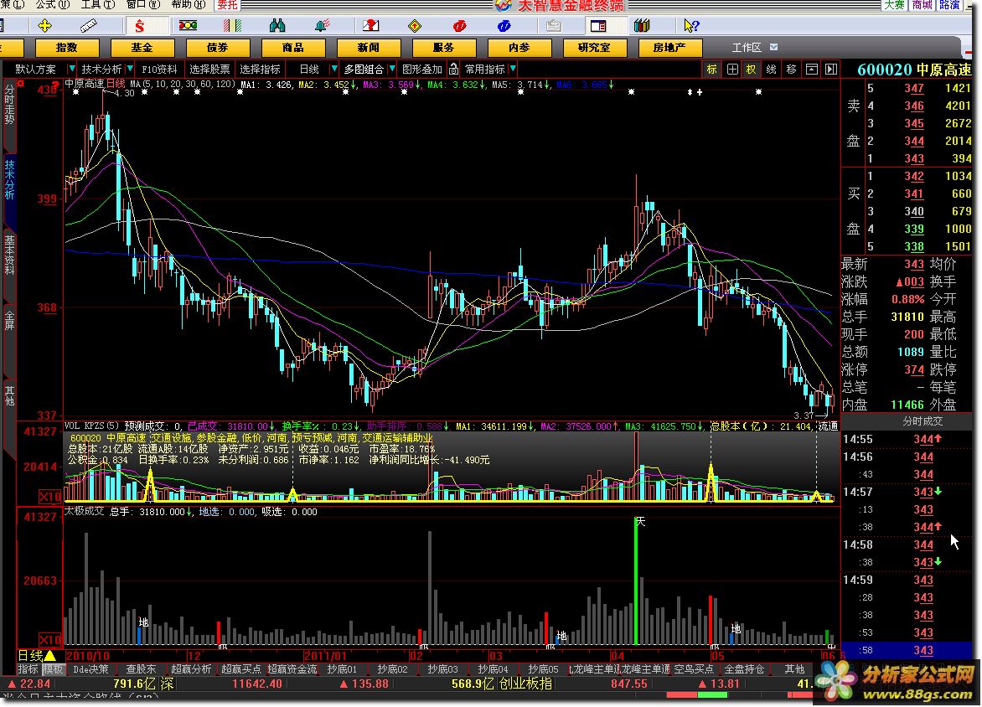Click the 委托 trading button
The image size is (982, 707).
pyautogui.click(x=227, y=5)
